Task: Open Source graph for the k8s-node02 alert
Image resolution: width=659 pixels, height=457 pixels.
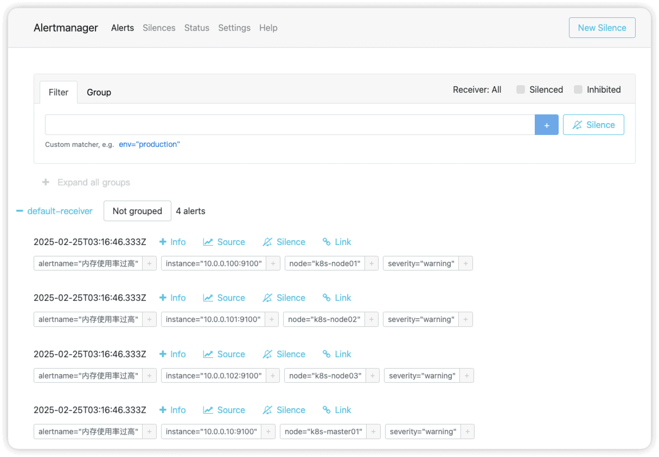Action: coord(224,298)
